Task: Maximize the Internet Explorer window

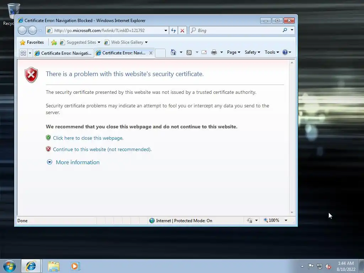Action: (x=277, y=20)
